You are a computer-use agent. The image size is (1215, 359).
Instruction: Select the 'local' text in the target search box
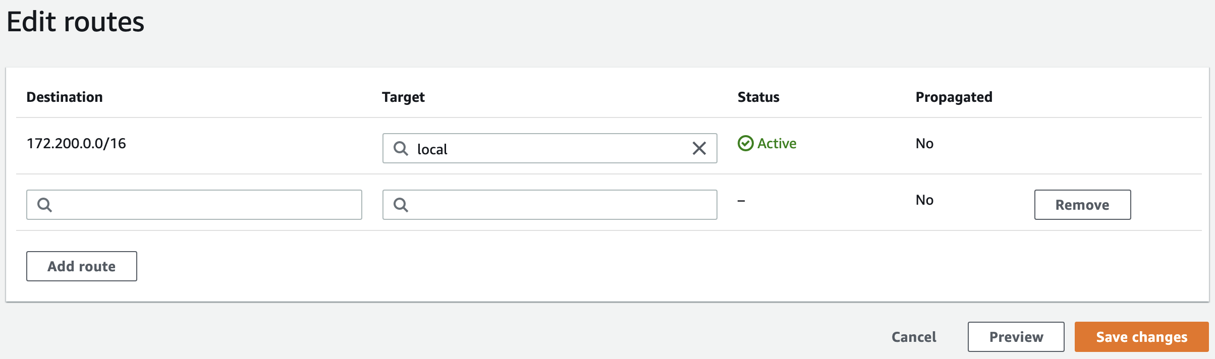click(x=432, y=149)
